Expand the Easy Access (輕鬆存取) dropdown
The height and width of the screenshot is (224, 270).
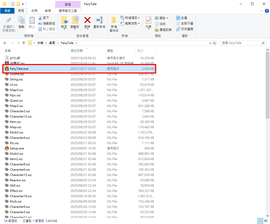click(139, 24)
